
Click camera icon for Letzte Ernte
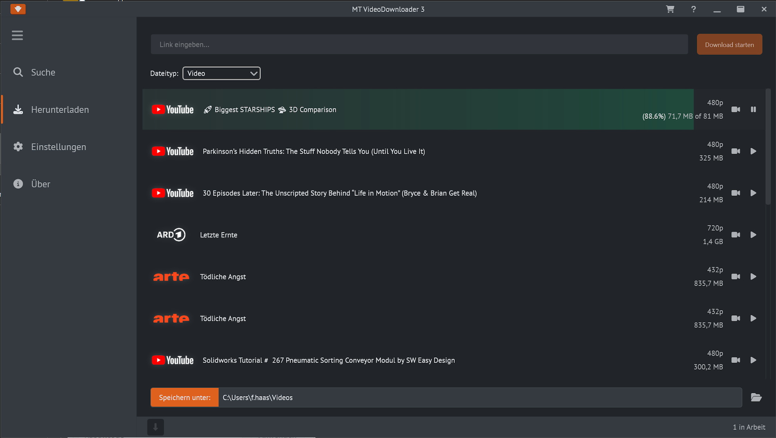click(736, 235)
